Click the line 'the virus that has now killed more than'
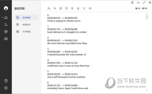This screenshot has height=94, width=152. [x=67, y=43]
